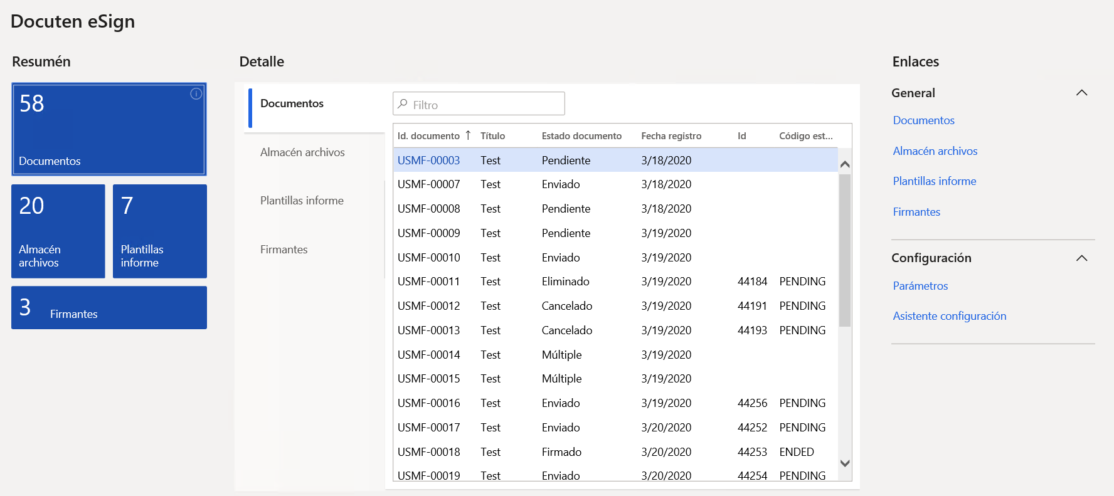Switch to the Firmantes tab in Detalle
The image size is (1114, 496).
[284, 250]
